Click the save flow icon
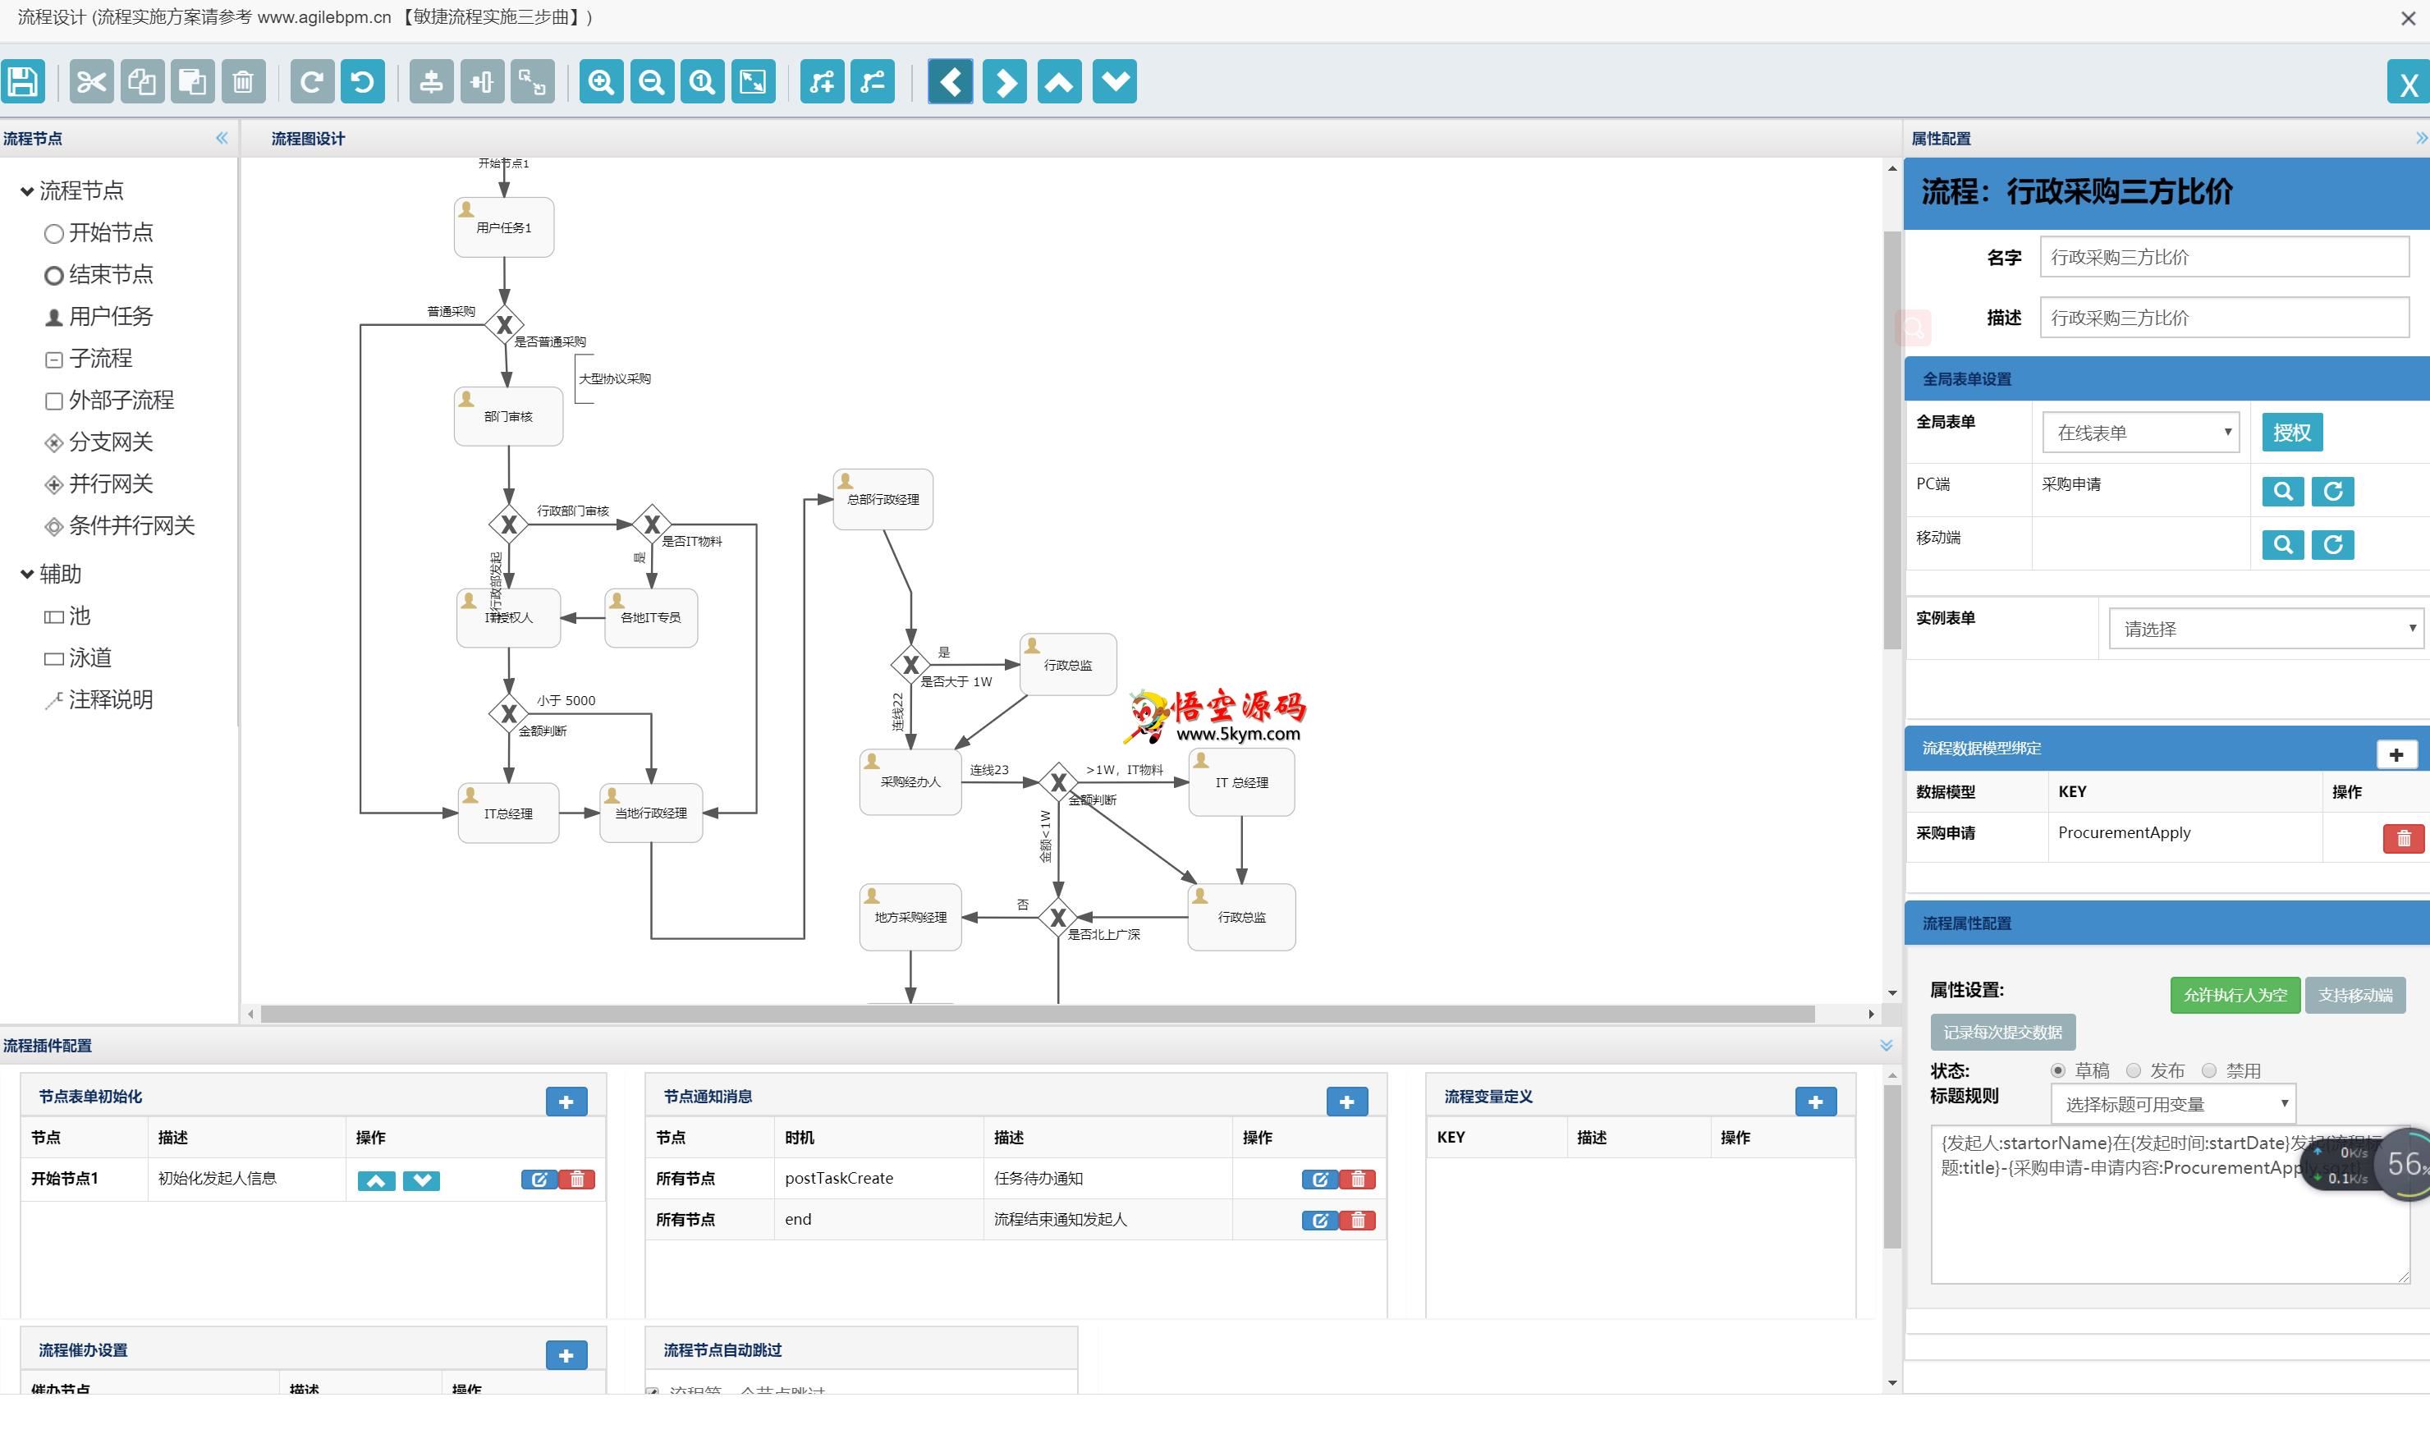Screen dimensions: 2430x1434 (23, 81)
